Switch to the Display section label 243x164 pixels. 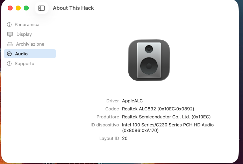24,34
